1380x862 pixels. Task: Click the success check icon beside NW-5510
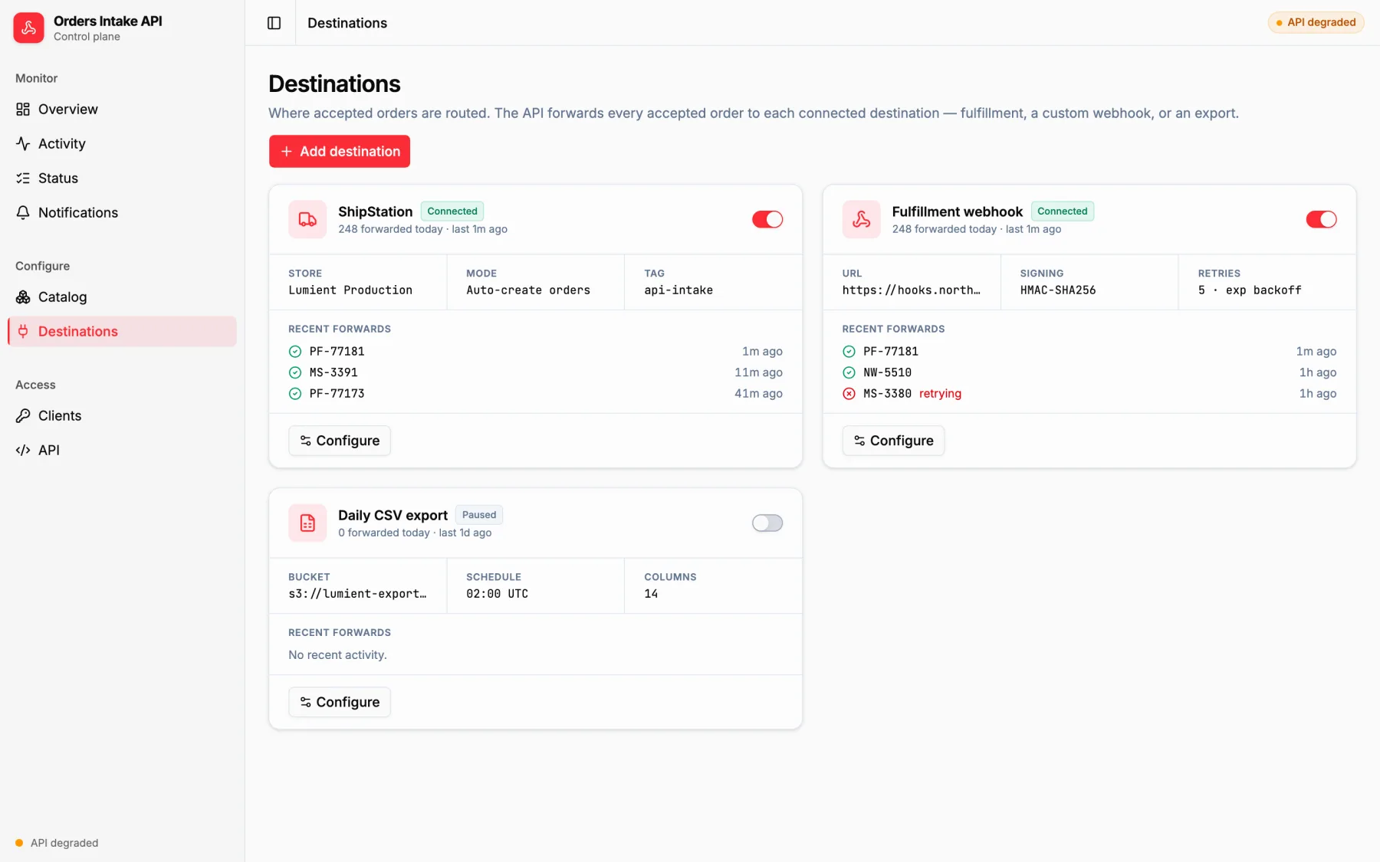(849, 372)
